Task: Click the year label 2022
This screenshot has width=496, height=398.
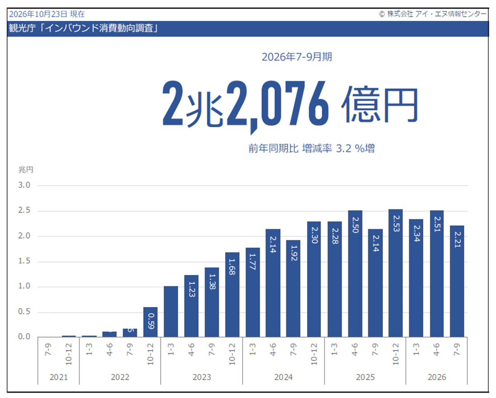Action: pyautogui.click(x=120, y=377)
